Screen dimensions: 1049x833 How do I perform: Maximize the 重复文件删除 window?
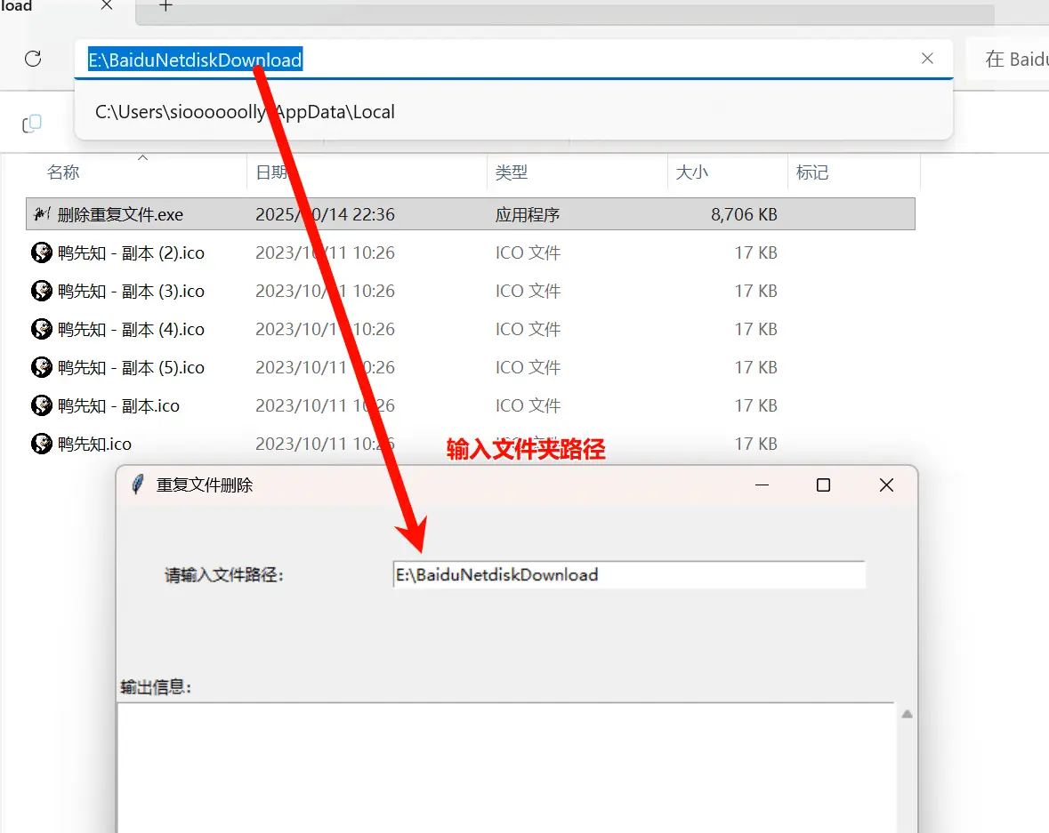(x=823, y=485)
